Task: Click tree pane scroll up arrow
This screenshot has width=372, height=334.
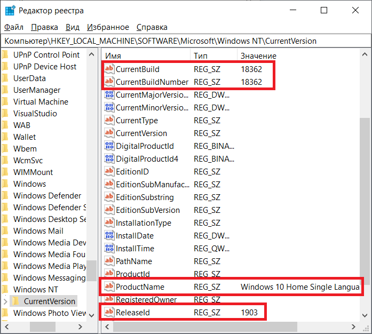Action: [x=92, y=54]
